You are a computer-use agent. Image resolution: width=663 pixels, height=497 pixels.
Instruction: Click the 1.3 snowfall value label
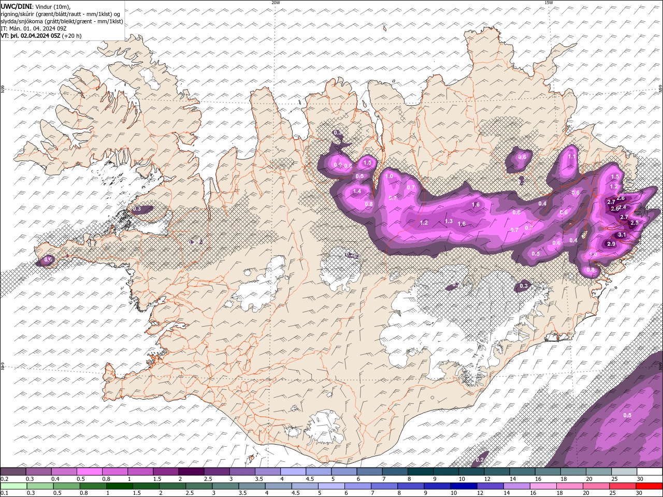tap(449, 221)
